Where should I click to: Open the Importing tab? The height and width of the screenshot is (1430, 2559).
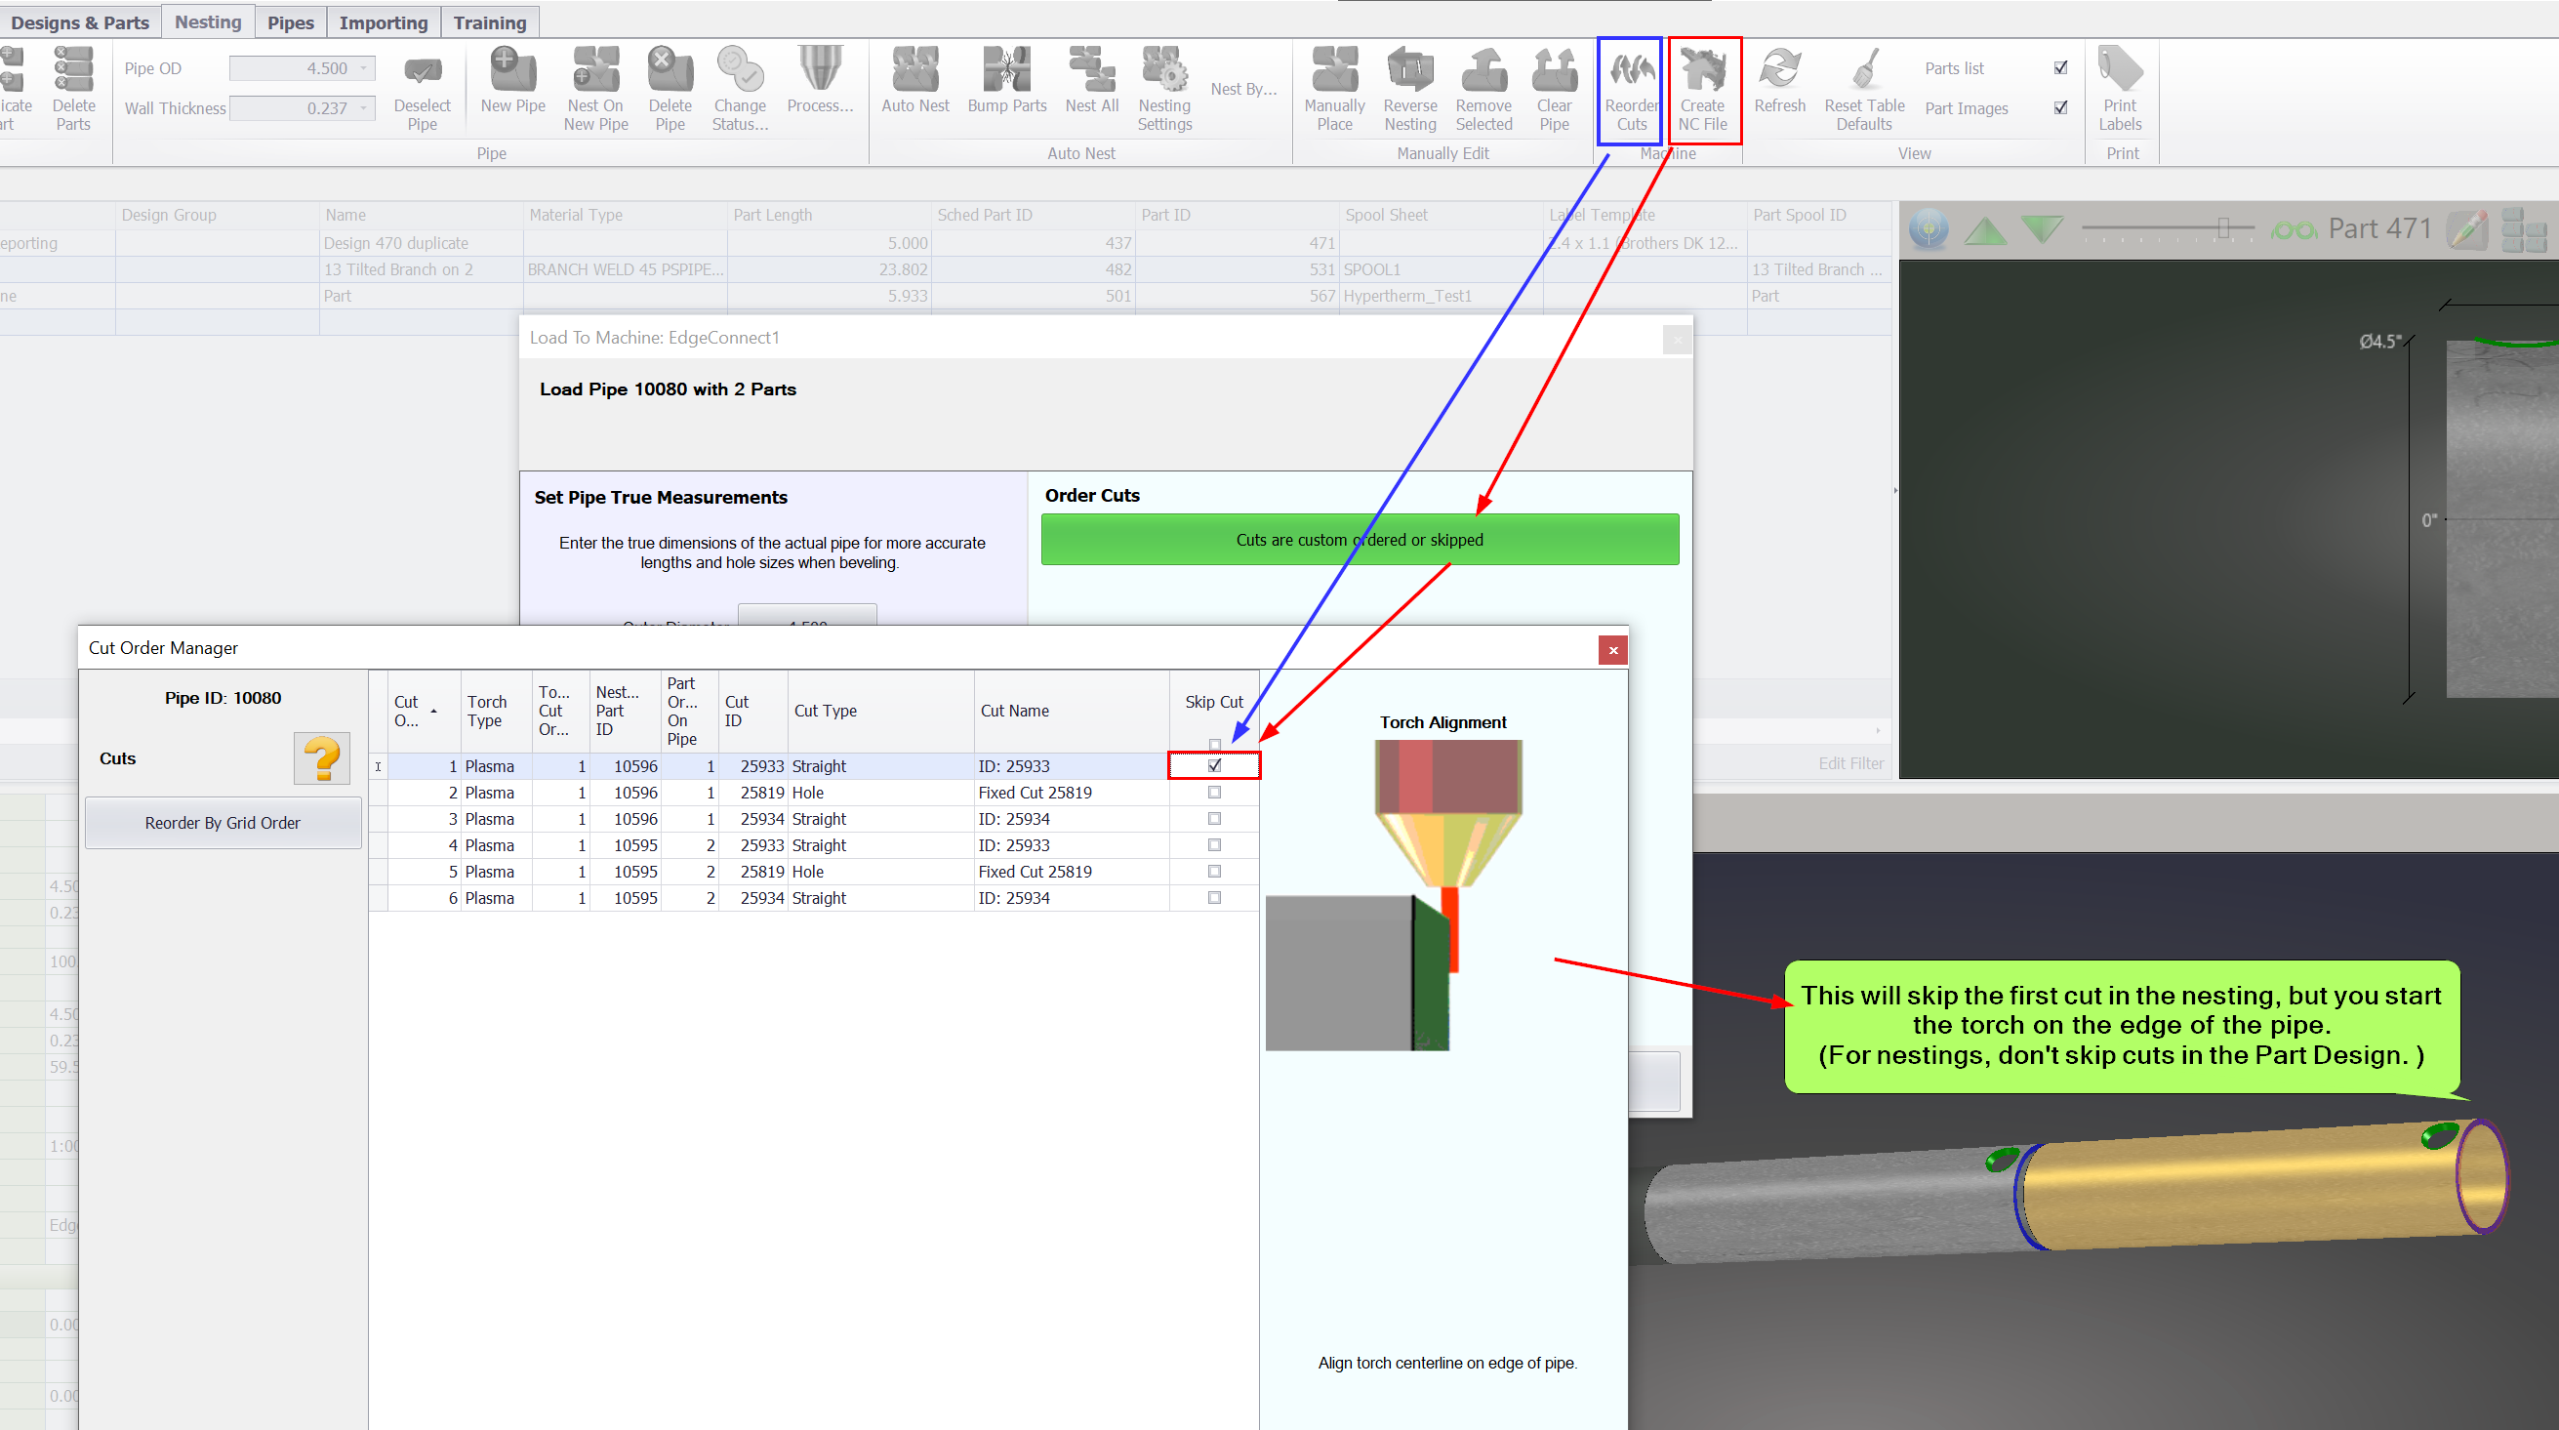coord(383,21)
